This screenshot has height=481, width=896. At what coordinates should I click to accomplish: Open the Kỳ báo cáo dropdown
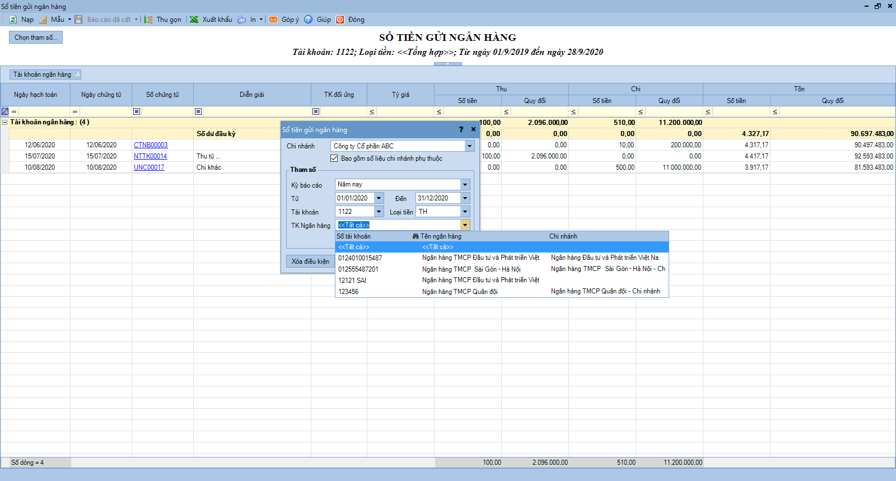[x=465, y=185]
